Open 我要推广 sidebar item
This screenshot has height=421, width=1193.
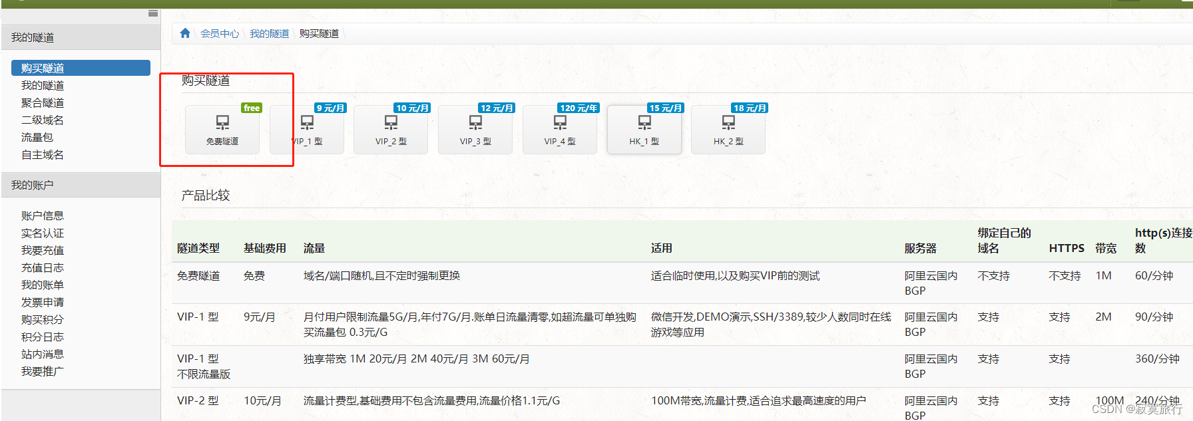pos(43,371)
